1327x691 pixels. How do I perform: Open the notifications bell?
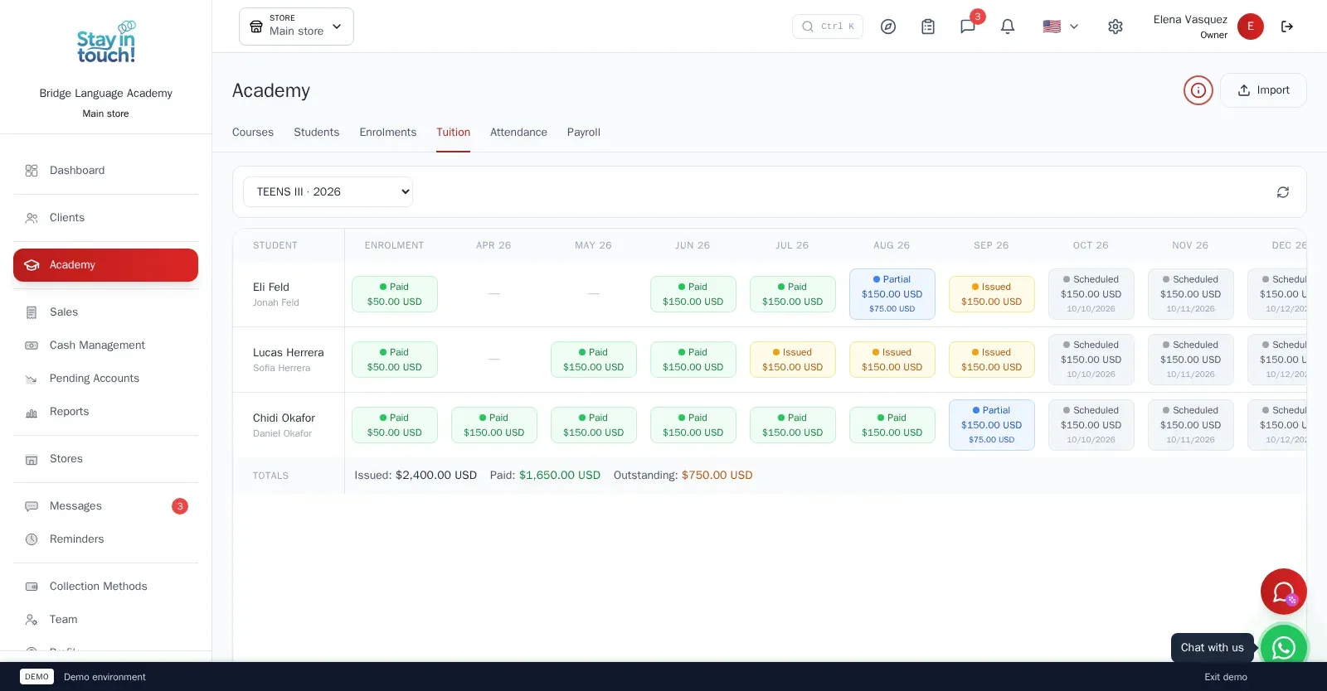click(1008, 27)
